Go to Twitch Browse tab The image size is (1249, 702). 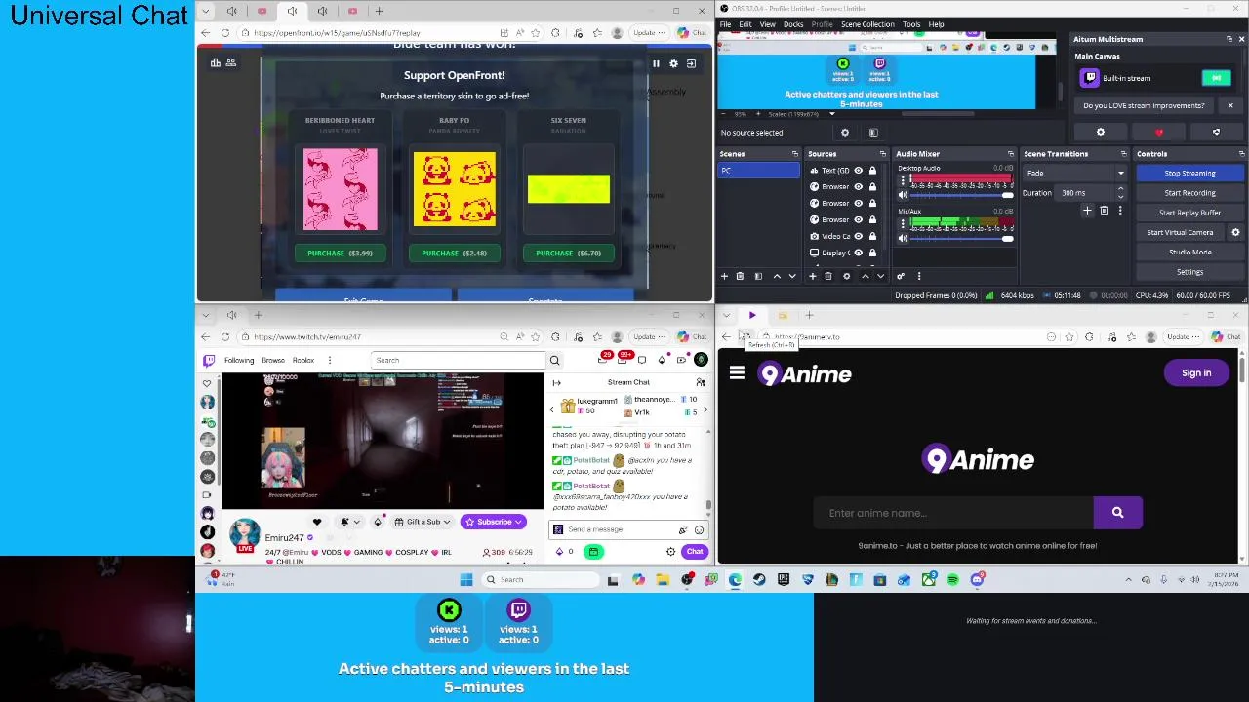coord(273,360)
